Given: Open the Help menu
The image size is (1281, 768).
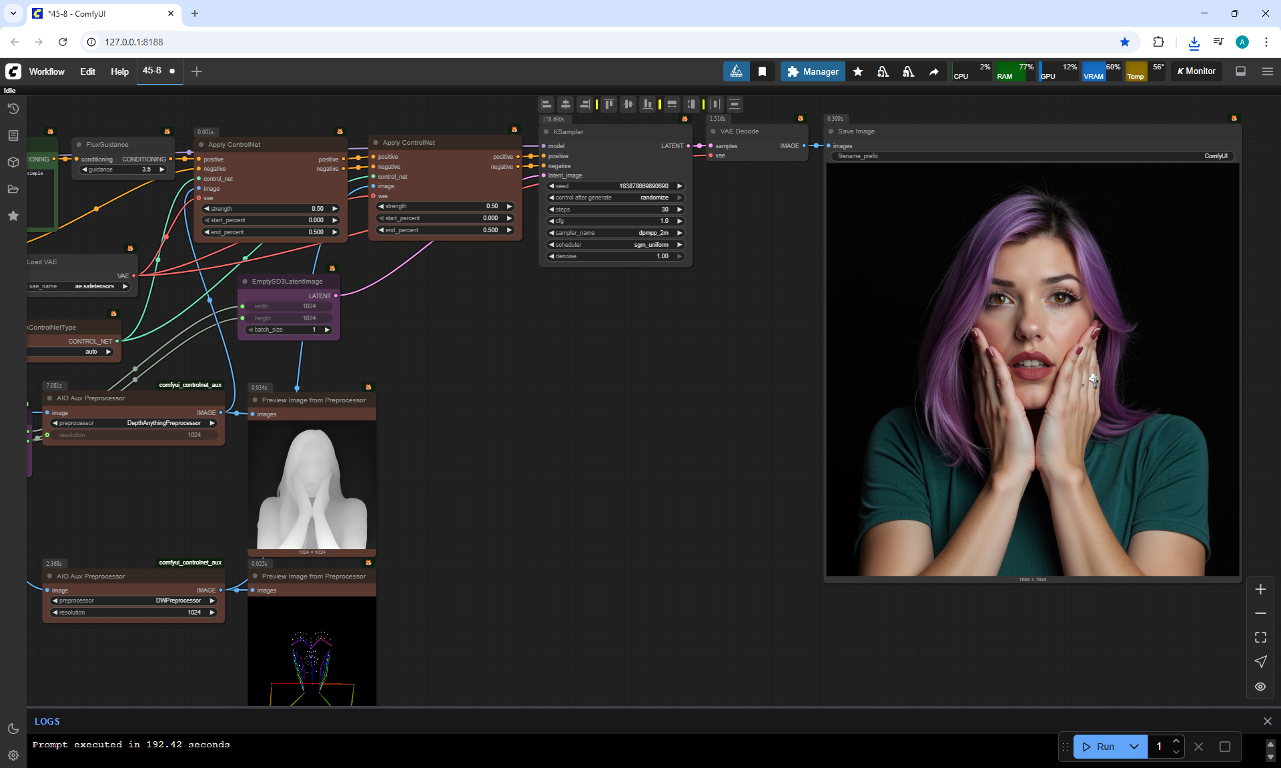Looking at the screenshot, I should click(x=119, y=71).
